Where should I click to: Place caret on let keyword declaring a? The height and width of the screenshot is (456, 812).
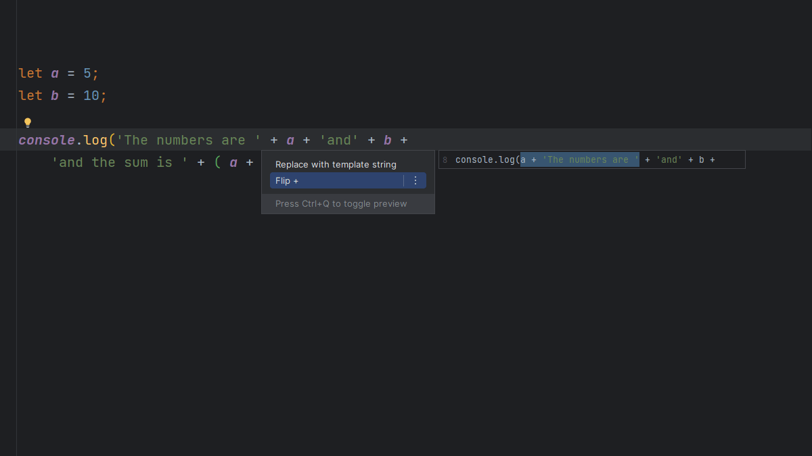[30, 74]
